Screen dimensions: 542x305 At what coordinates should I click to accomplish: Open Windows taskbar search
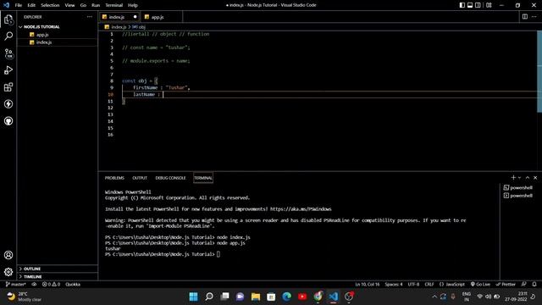click(209, 297)
